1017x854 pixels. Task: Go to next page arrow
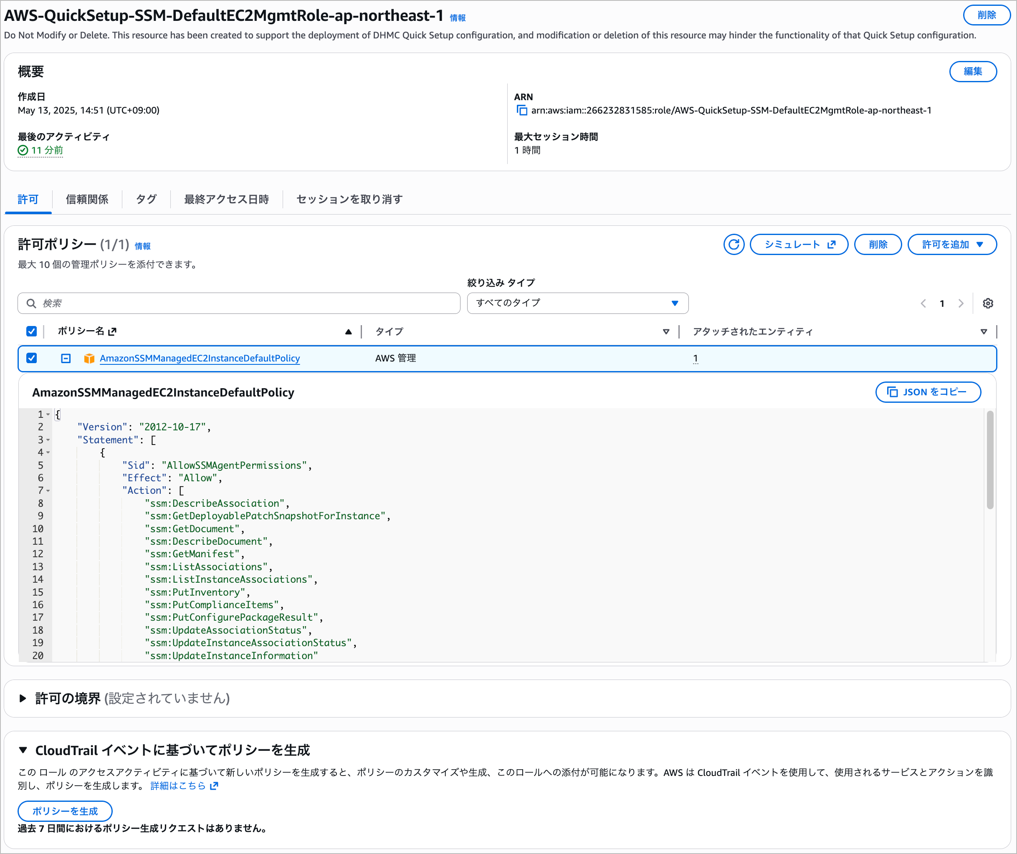pos(961,303)
